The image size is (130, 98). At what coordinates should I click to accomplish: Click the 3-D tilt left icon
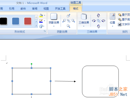pyautogui.click(x=94, y=21)
